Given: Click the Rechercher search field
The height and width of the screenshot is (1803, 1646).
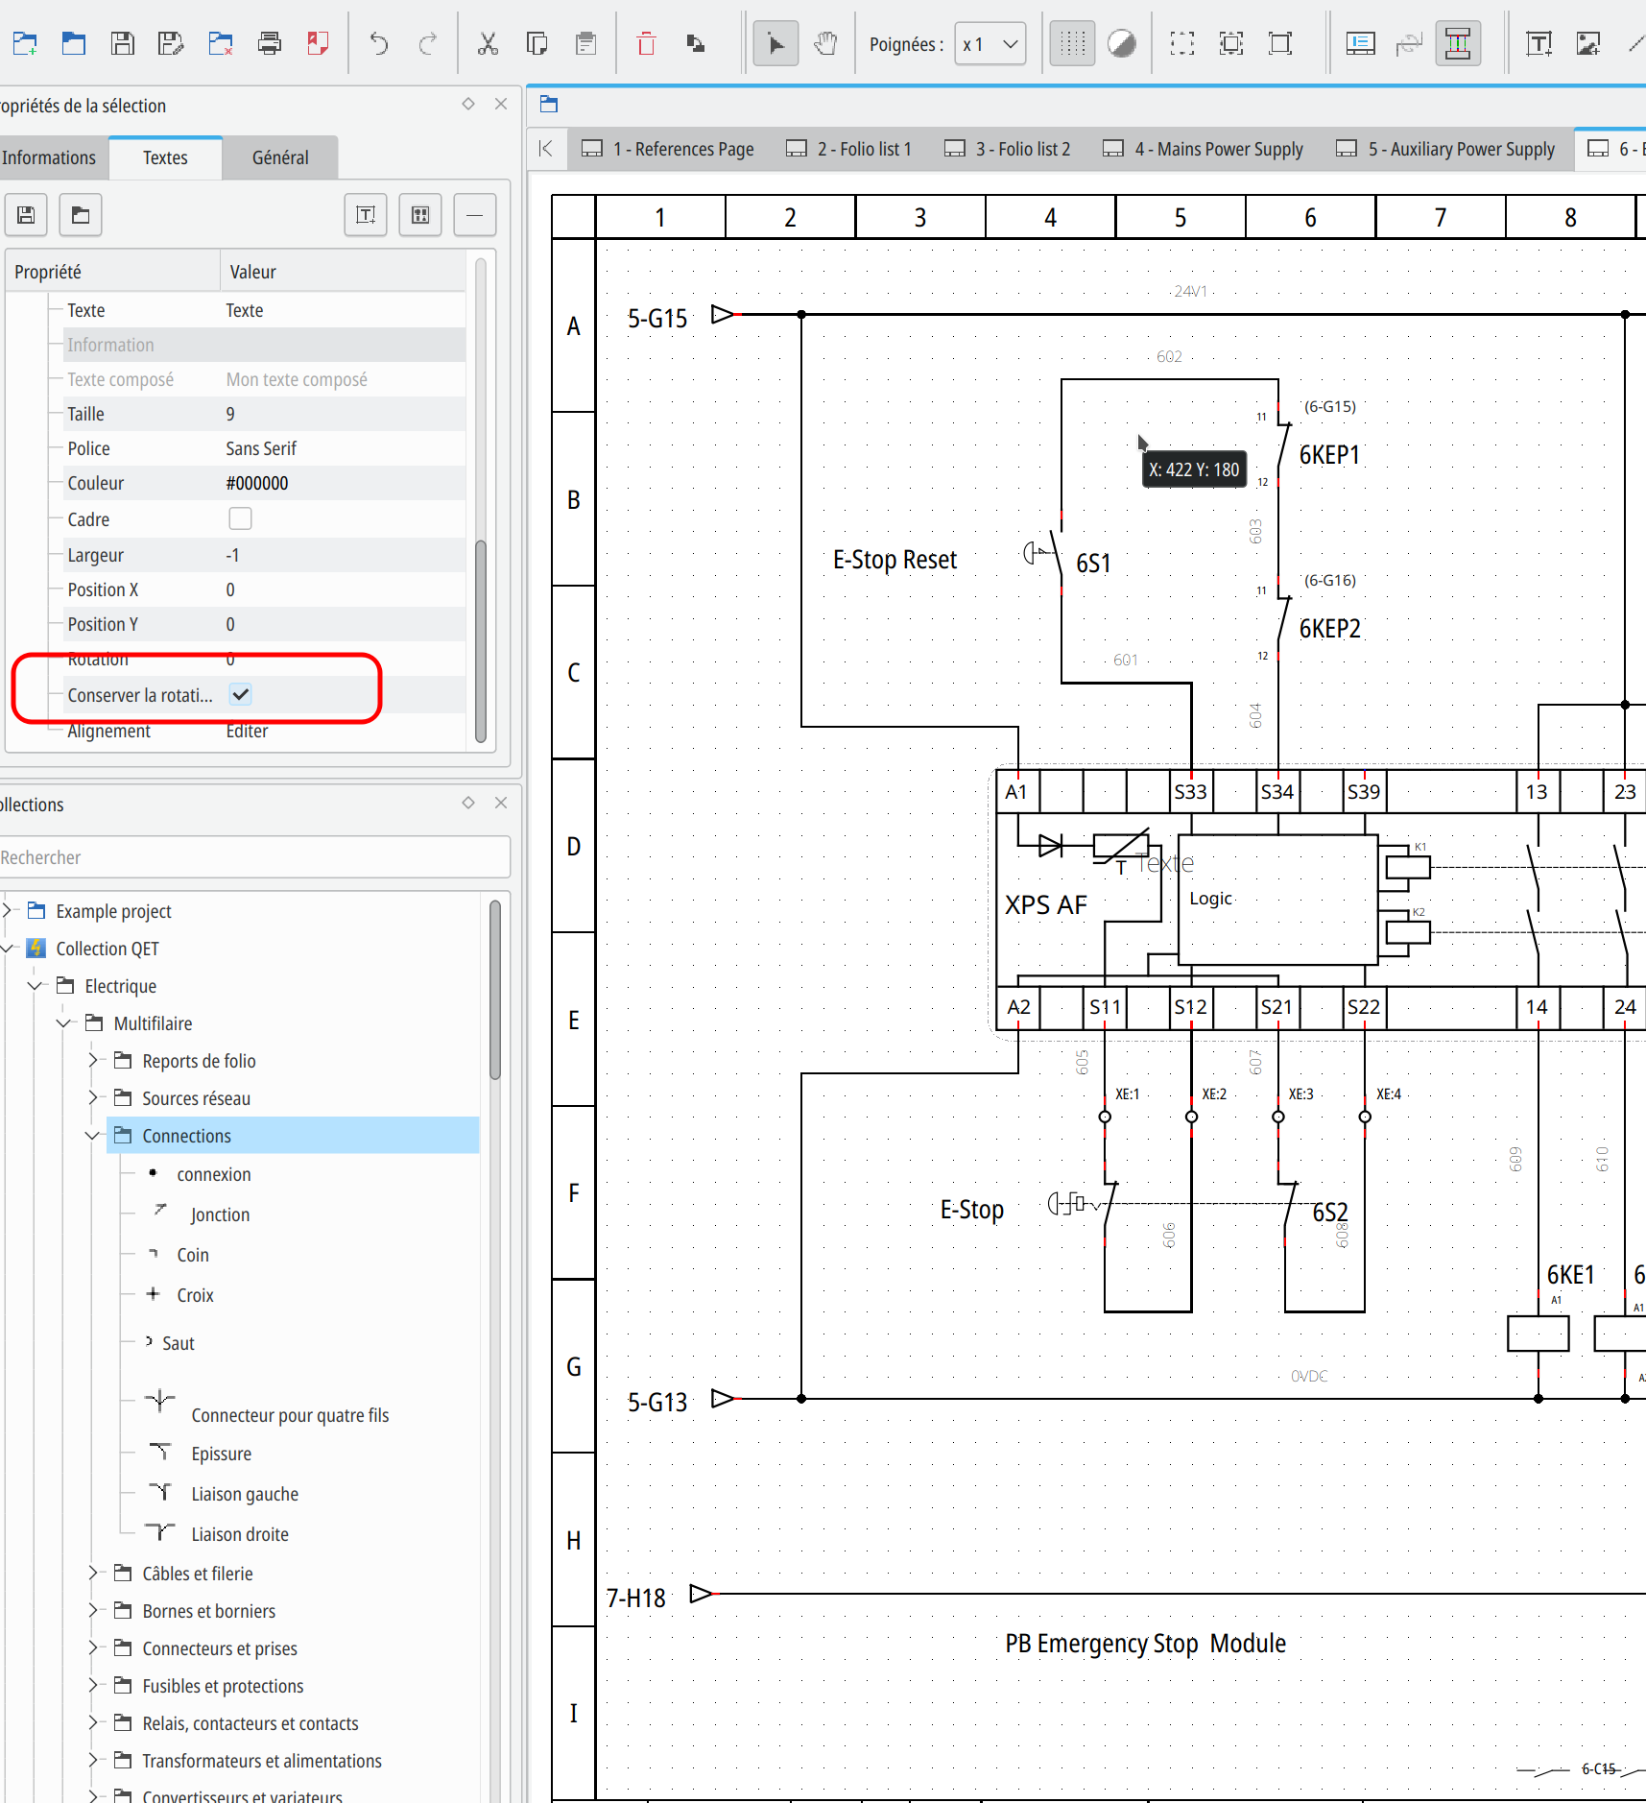Looking at the screenshot, I should (253, 857).
